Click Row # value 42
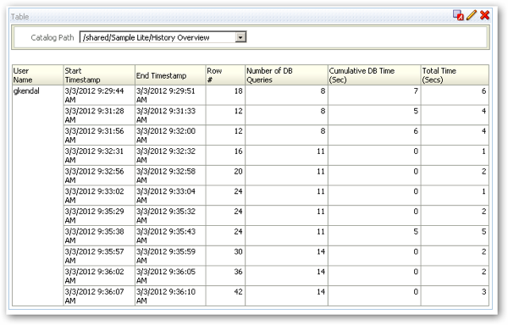The width and height of the screenshot is (508, 325). point(238,292)
